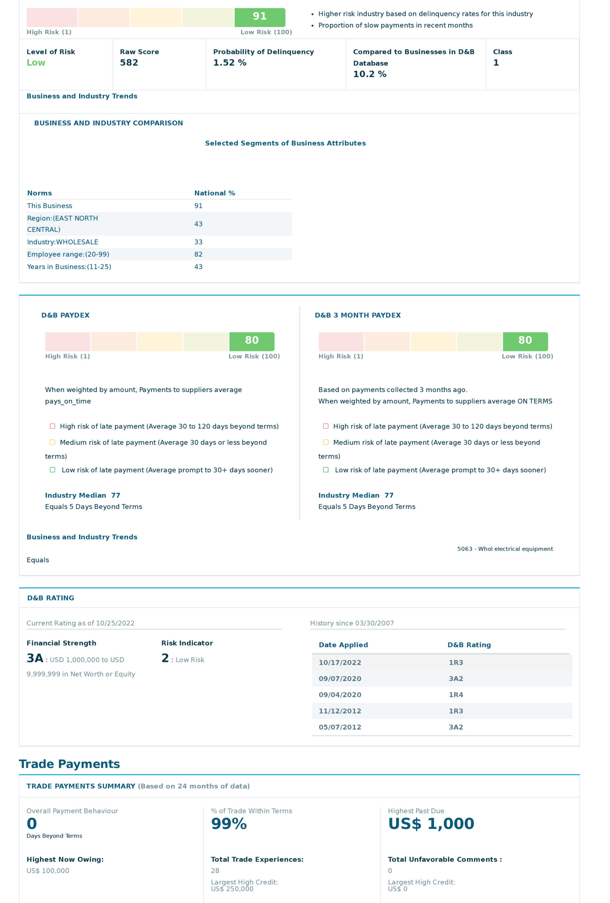Select the green 80 badge in D&B PAYDEX
The height and width of the screenshot is (903, 610).
(x=252, y=341)
